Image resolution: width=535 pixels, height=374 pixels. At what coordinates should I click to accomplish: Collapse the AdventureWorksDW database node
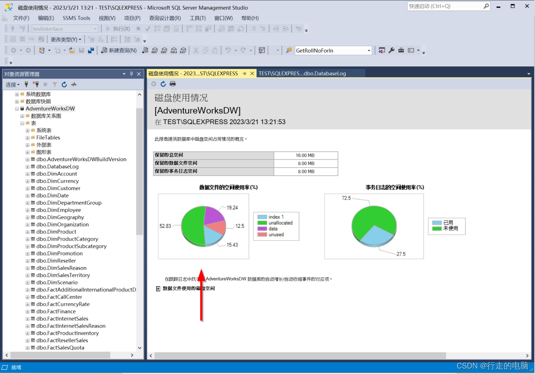point(17,109)
